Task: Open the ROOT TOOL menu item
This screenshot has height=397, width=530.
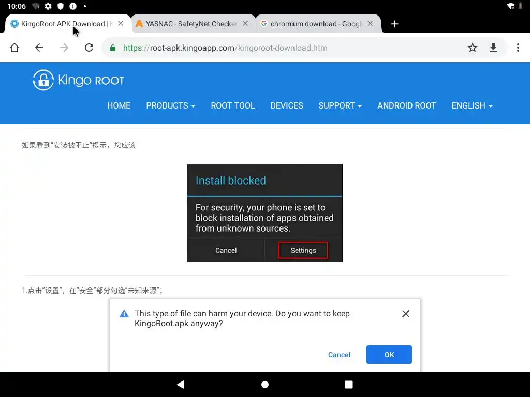Action: click(x=232, y=105)
